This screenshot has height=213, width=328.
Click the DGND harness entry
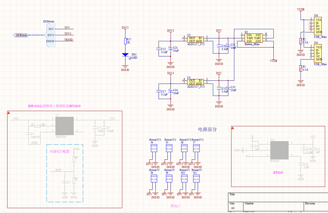(50, 41)
